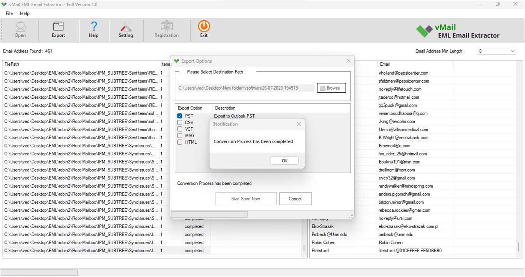Viewport: 525px width, 277px height.
Task: Click the Start Save Now button
Action: (246, 199)
